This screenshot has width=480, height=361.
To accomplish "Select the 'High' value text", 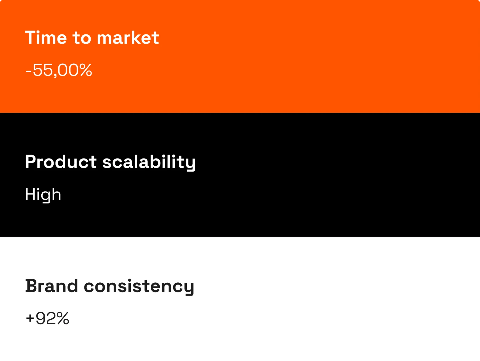I will (43, 195).
